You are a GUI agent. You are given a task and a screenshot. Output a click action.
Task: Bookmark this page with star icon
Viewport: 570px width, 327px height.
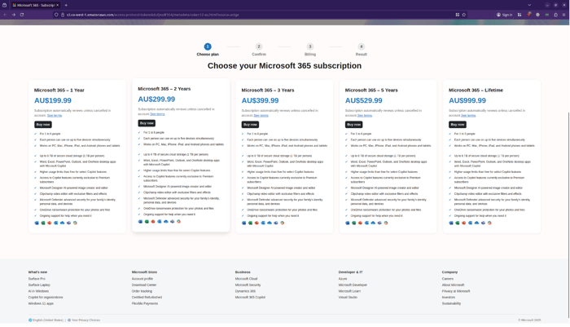(x=464, y=15)
